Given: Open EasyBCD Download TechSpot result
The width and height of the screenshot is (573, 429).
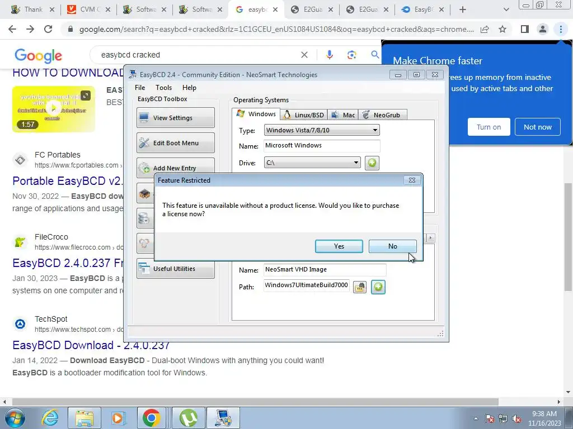Looking at the screenshot, I should coord(91,345).
